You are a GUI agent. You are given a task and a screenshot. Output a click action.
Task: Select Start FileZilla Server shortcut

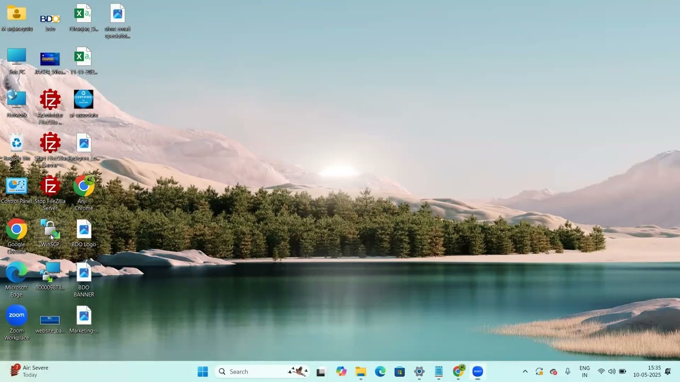(x=50, y=151)
